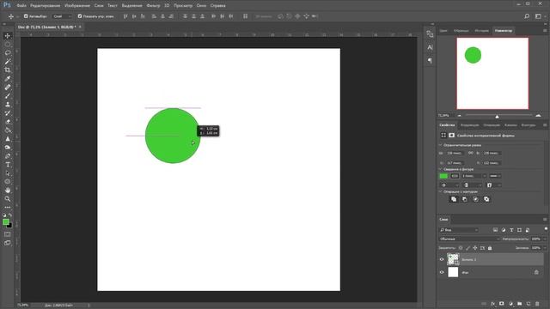Open auto-select Layer/Group dropdown
The height and width of the screenshot is (309, 550).
pos(62,16)
